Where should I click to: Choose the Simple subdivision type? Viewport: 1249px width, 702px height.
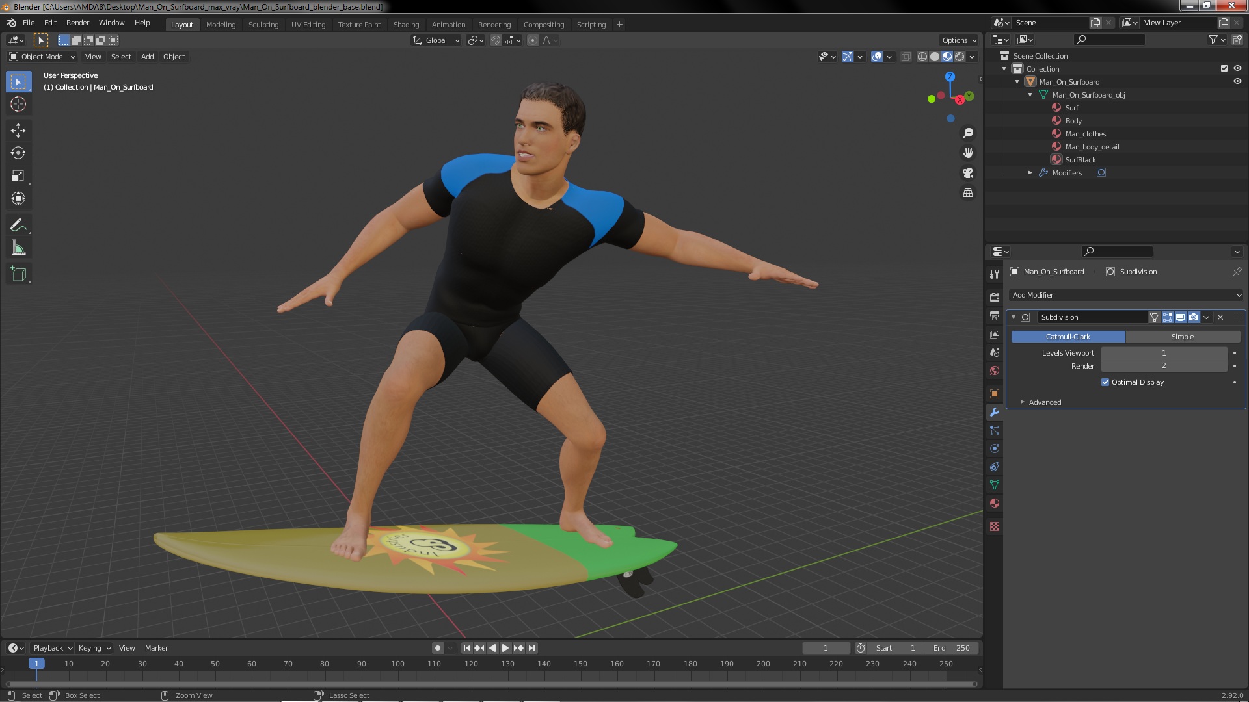pos(1182,337)
